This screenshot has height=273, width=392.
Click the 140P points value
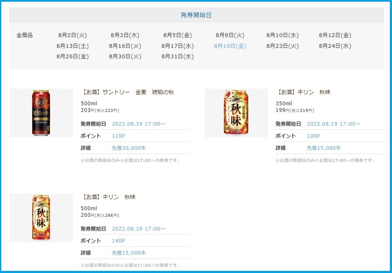coord(118,241)
